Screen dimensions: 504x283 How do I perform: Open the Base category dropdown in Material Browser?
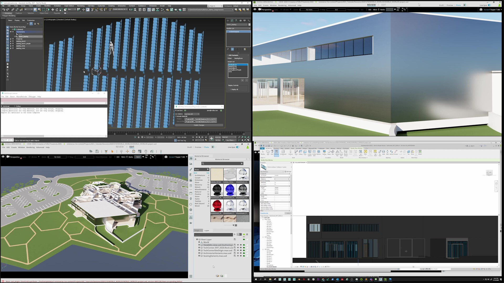pyautogui.click(x=202, y=170)
